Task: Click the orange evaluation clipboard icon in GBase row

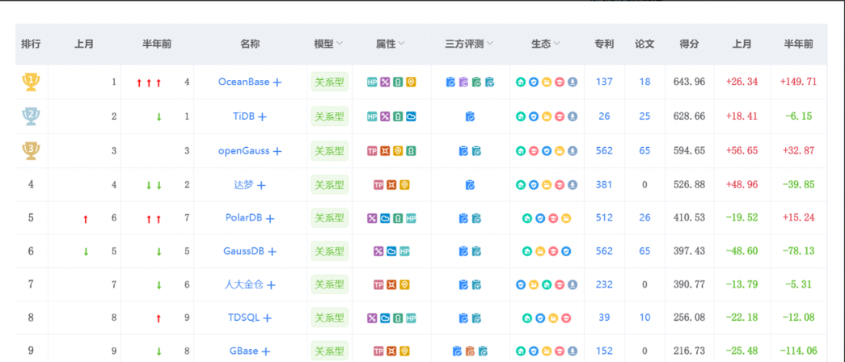Action: pyautogui.click(x=470, y=351)
